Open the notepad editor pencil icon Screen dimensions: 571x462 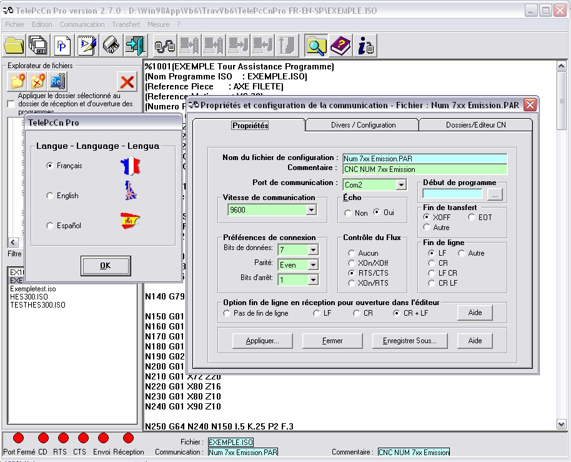[87, 46]
